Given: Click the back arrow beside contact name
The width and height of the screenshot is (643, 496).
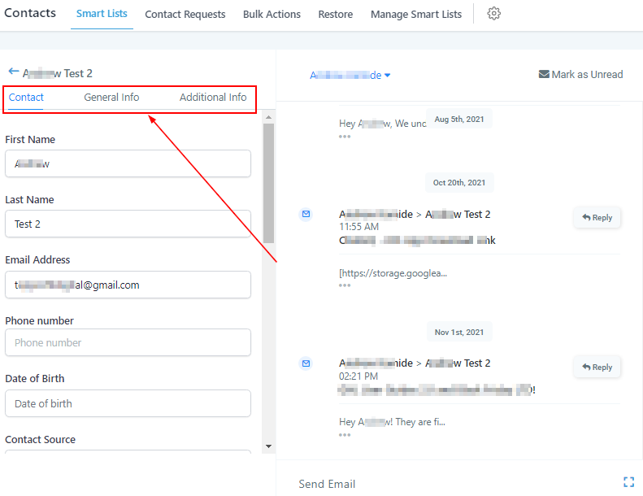Looking at the screenshot, I should [x=13, y=72].
